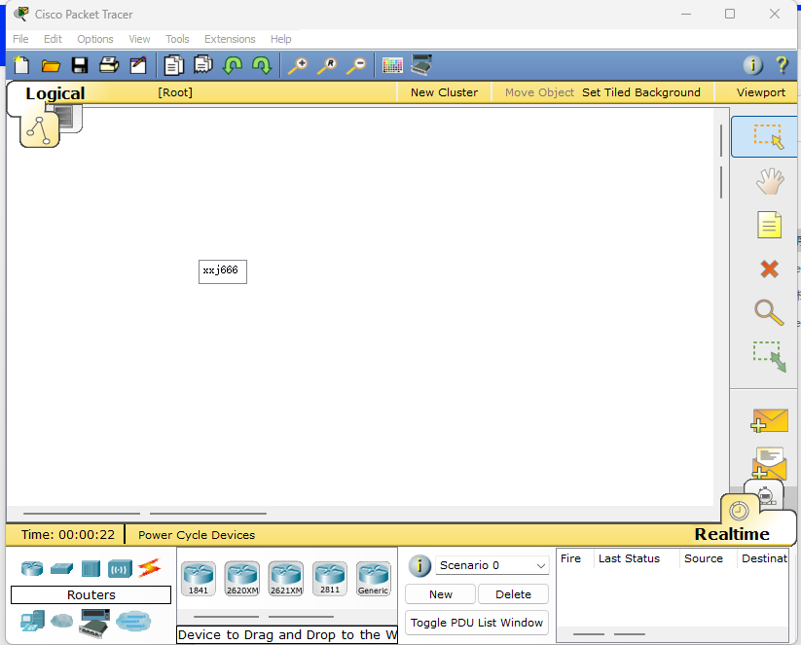Click the network information icon in toolbar
Screen dimensions: 801x645
752,65
